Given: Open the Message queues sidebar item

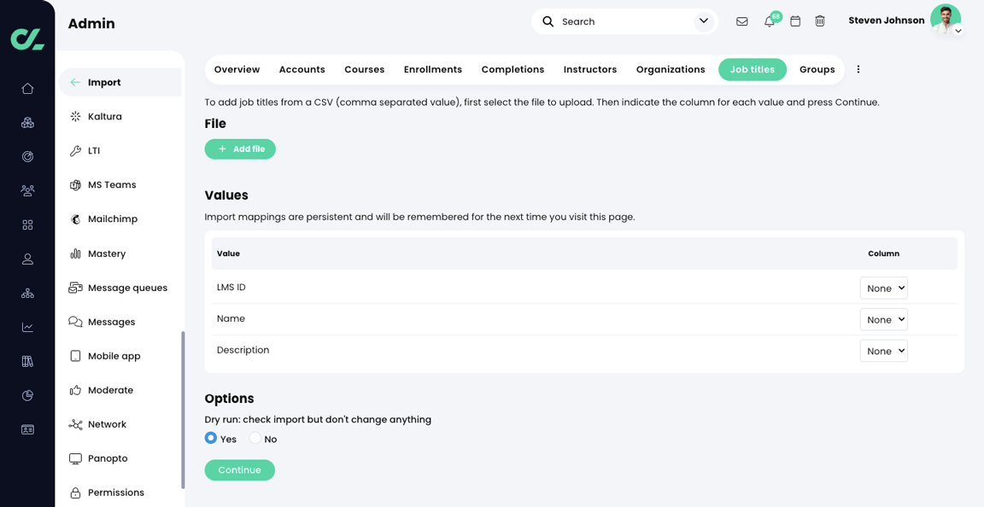Looking at the screenshot, I should pyautogui.click(x=126, y=288).
